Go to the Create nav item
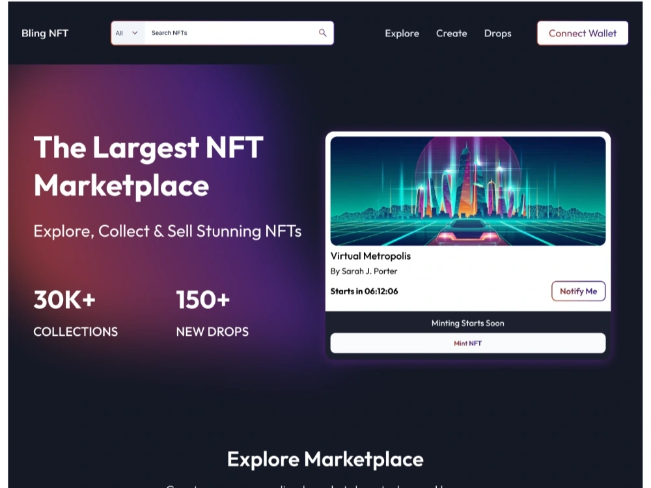This screenshot has width=651, height=488. click(x=451, y=33)
